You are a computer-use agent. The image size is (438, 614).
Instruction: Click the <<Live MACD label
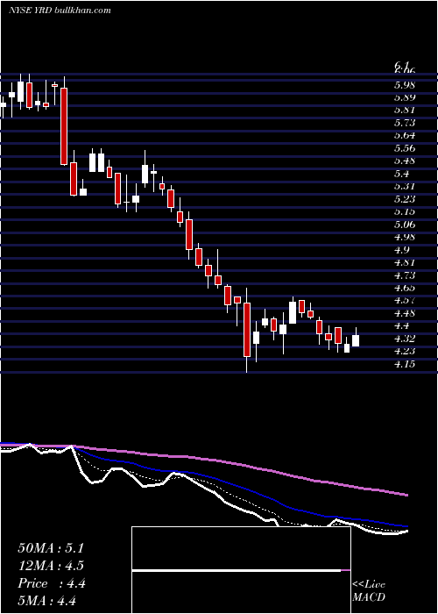tap(369, 591)
